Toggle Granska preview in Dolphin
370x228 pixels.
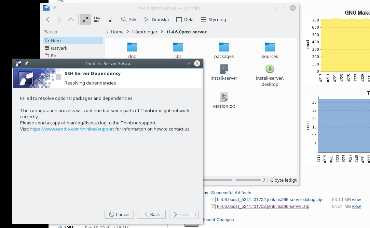coord(156,19)
